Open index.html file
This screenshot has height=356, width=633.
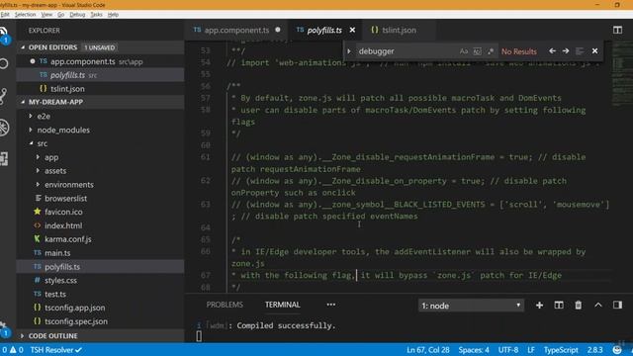tap(100, 225)
